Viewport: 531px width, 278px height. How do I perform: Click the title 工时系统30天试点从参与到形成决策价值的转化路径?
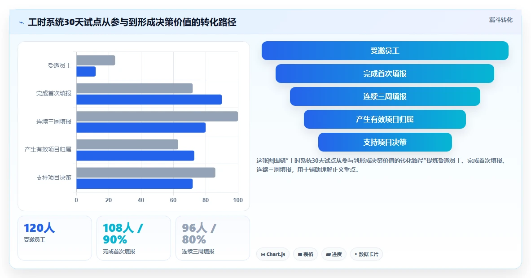click(x=132, y=22)
